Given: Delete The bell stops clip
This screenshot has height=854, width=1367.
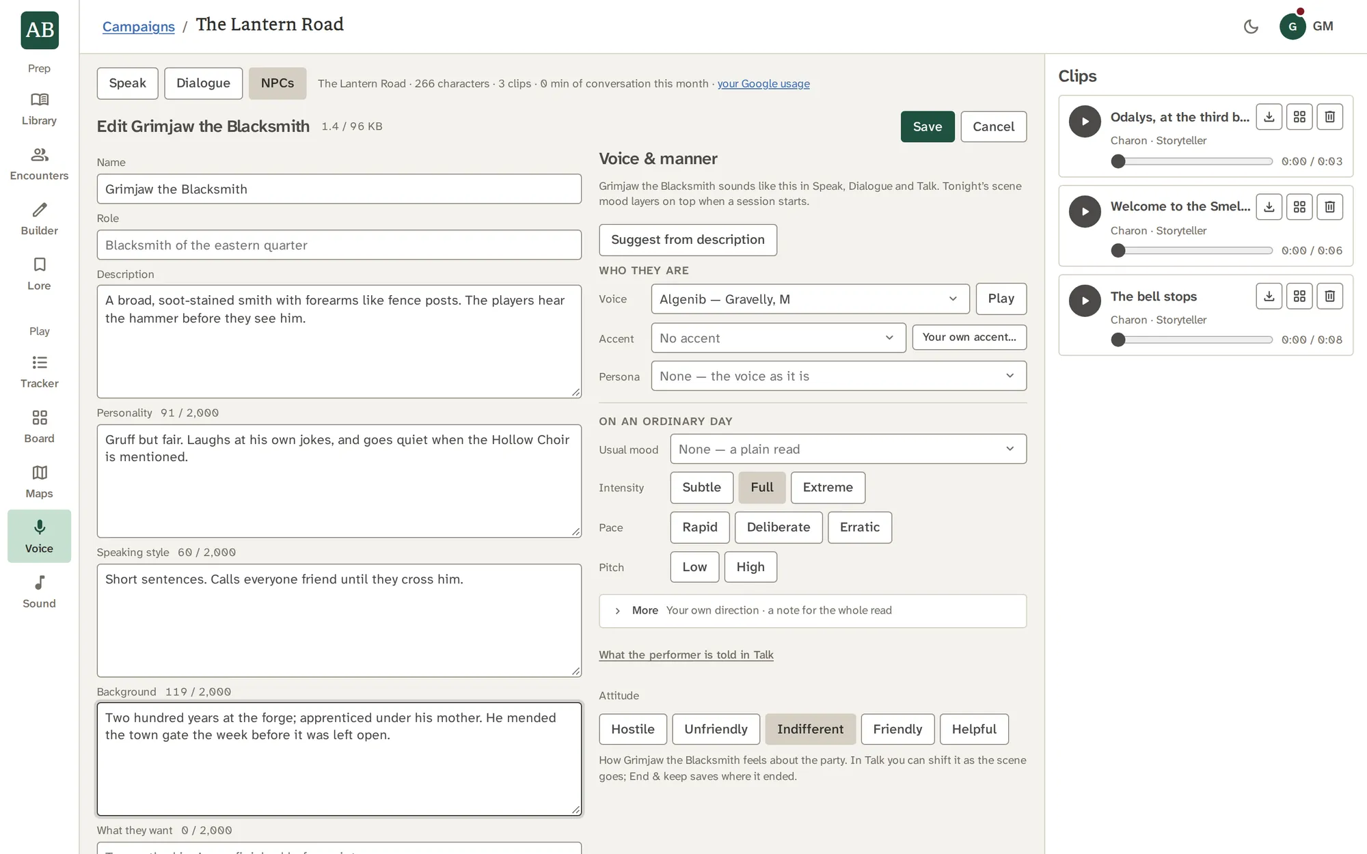Looking at the screenshot, I should click(1329, 296).
